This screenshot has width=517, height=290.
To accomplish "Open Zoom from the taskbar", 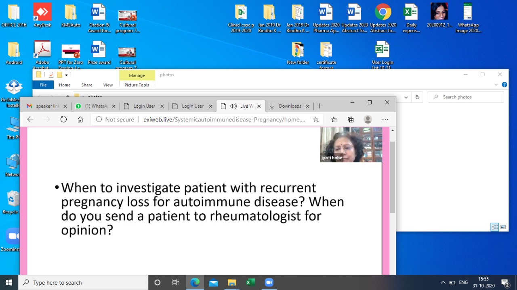I will tap(269, 282).
